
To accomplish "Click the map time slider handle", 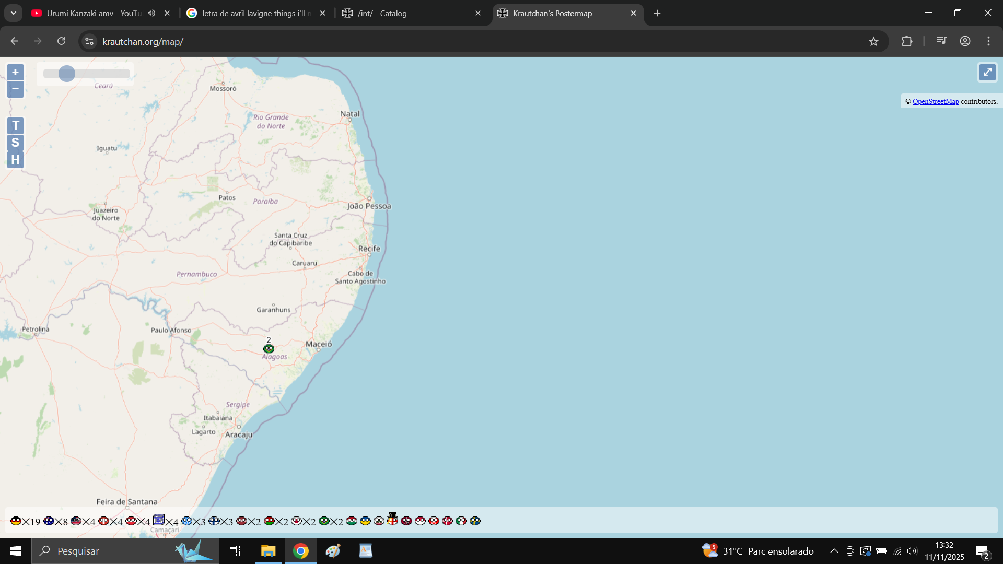I will pyautogui.click(x=67, y=74).
